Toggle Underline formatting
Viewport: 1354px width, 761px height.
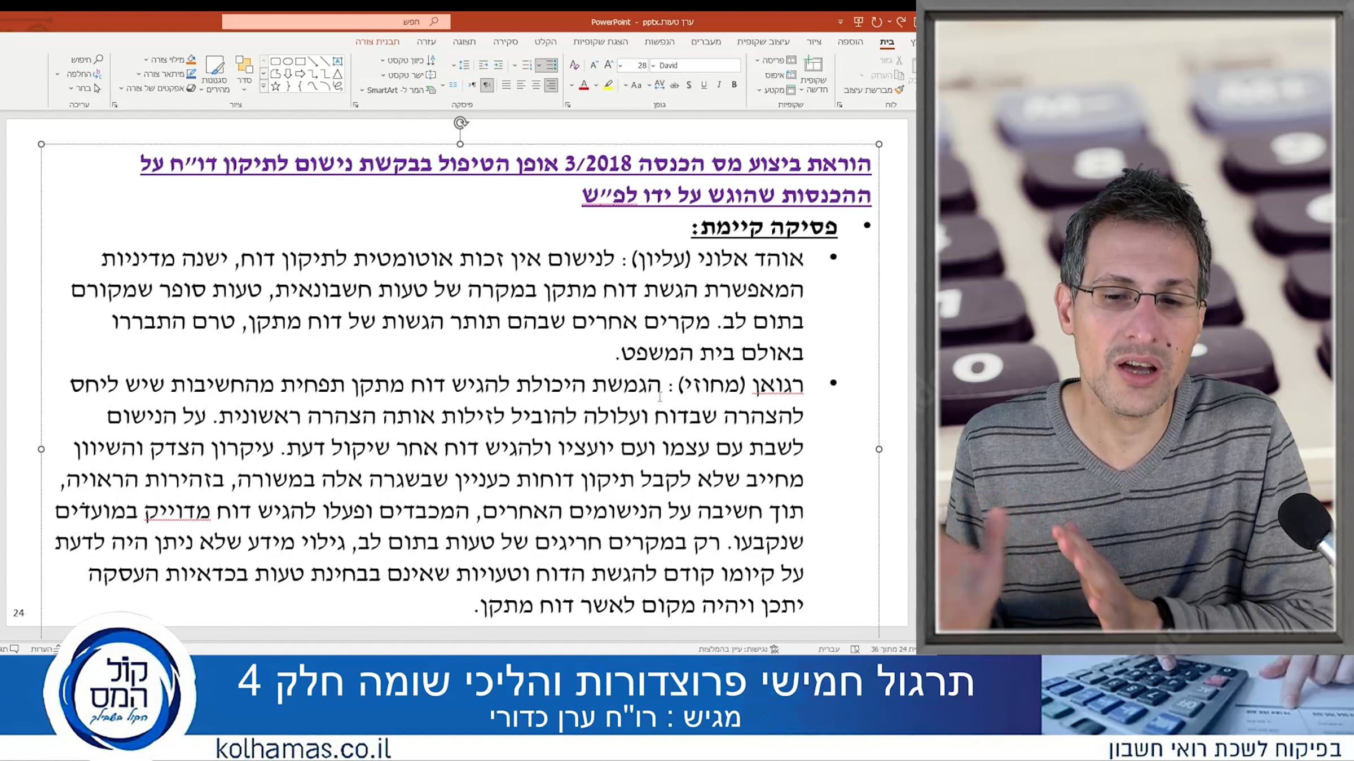704,85
